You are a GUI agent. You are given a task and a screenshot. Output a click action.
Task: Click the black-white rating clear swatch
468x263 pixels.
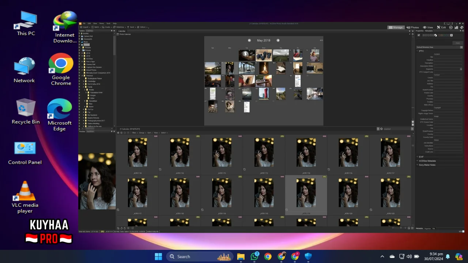436,35
